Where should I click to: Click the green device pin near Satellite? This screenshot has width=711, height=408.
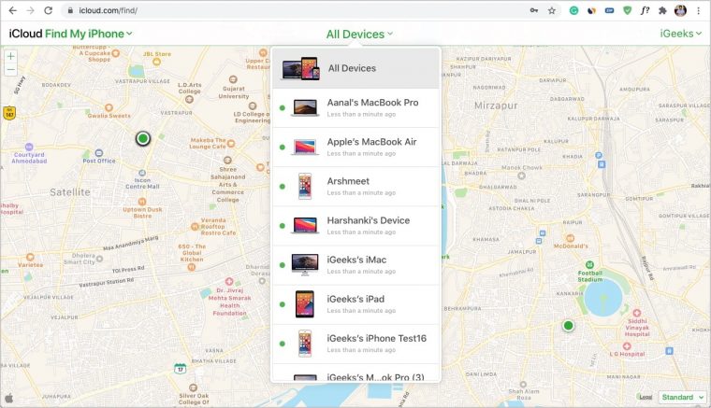pyautogui.click(x=143, y=138)
